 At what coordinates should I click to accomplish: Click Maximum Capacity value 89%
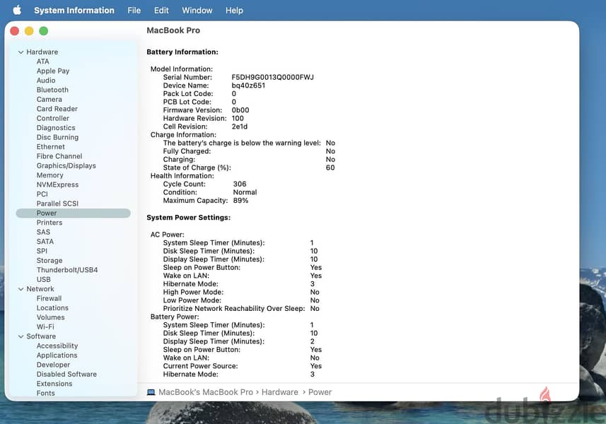tap(241, 201)
